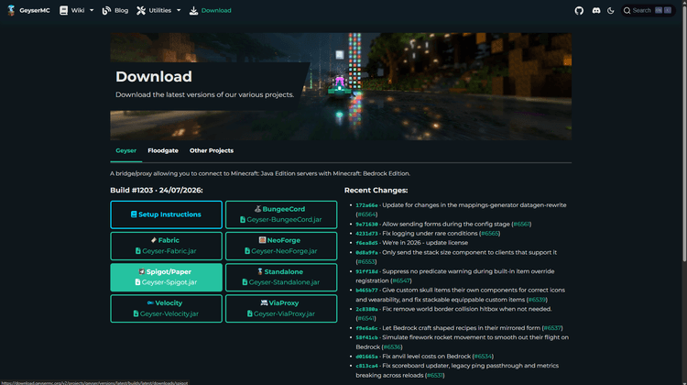Download Geyser-Spigot.jar
Viewport: 687px width, 385px height.
click(x=166, y=277)
